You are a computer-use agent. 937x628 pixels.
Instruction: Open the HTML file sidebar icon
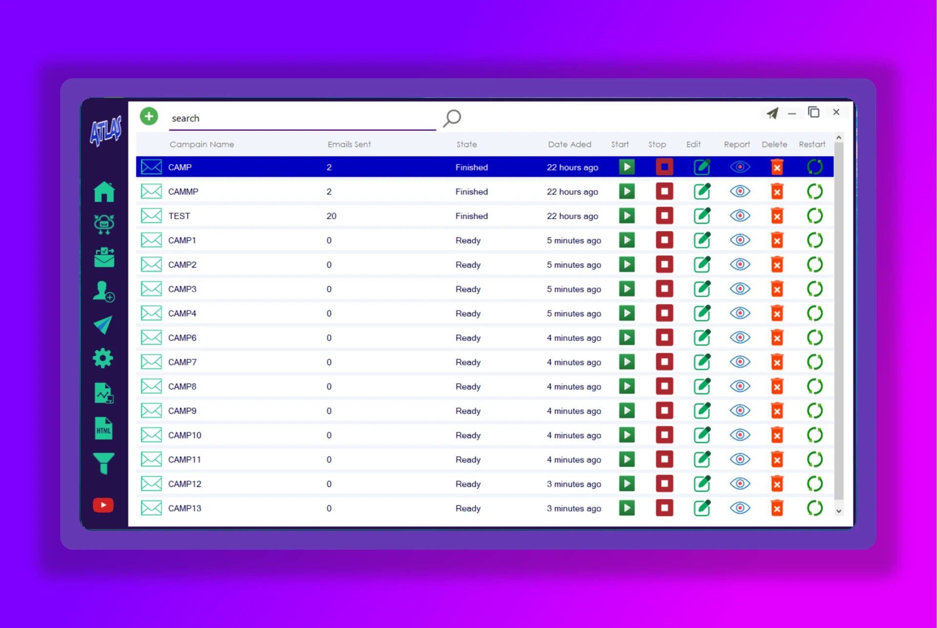point(103,428)
